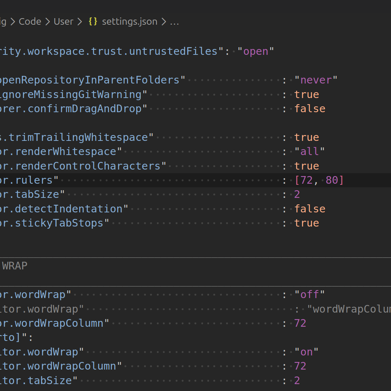Image resolution: width=391 pixels, height=391 pixels.
Task: Select the true value for trimTrailingWhitespace
Action: pos(306,137)
